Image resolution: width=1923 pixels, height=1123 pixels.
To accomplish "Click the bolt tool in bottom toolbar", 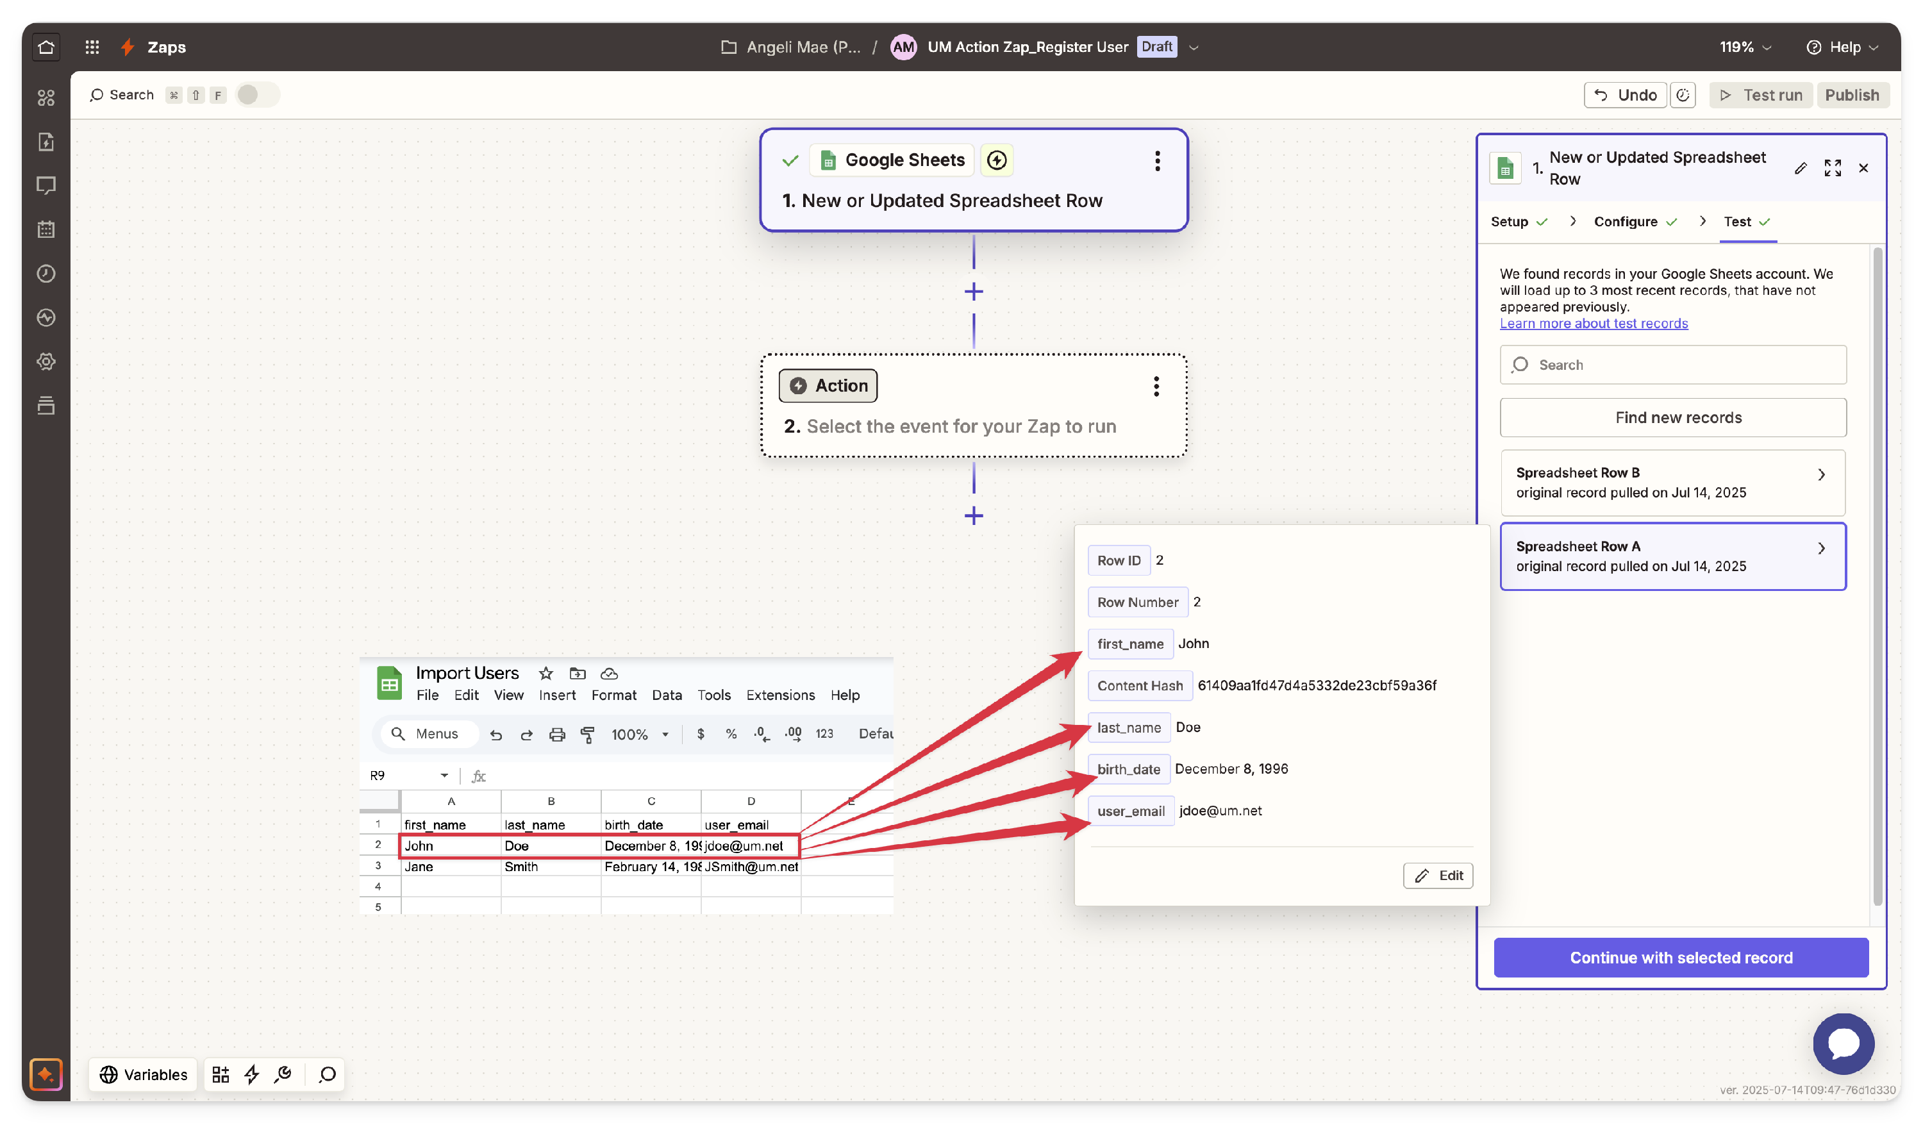I will pyautogui.click(x=252, y=1074).
